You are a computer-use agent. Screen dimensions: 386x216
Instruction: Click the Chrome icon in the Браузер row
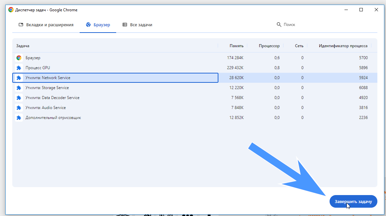(x=19, y=58)
